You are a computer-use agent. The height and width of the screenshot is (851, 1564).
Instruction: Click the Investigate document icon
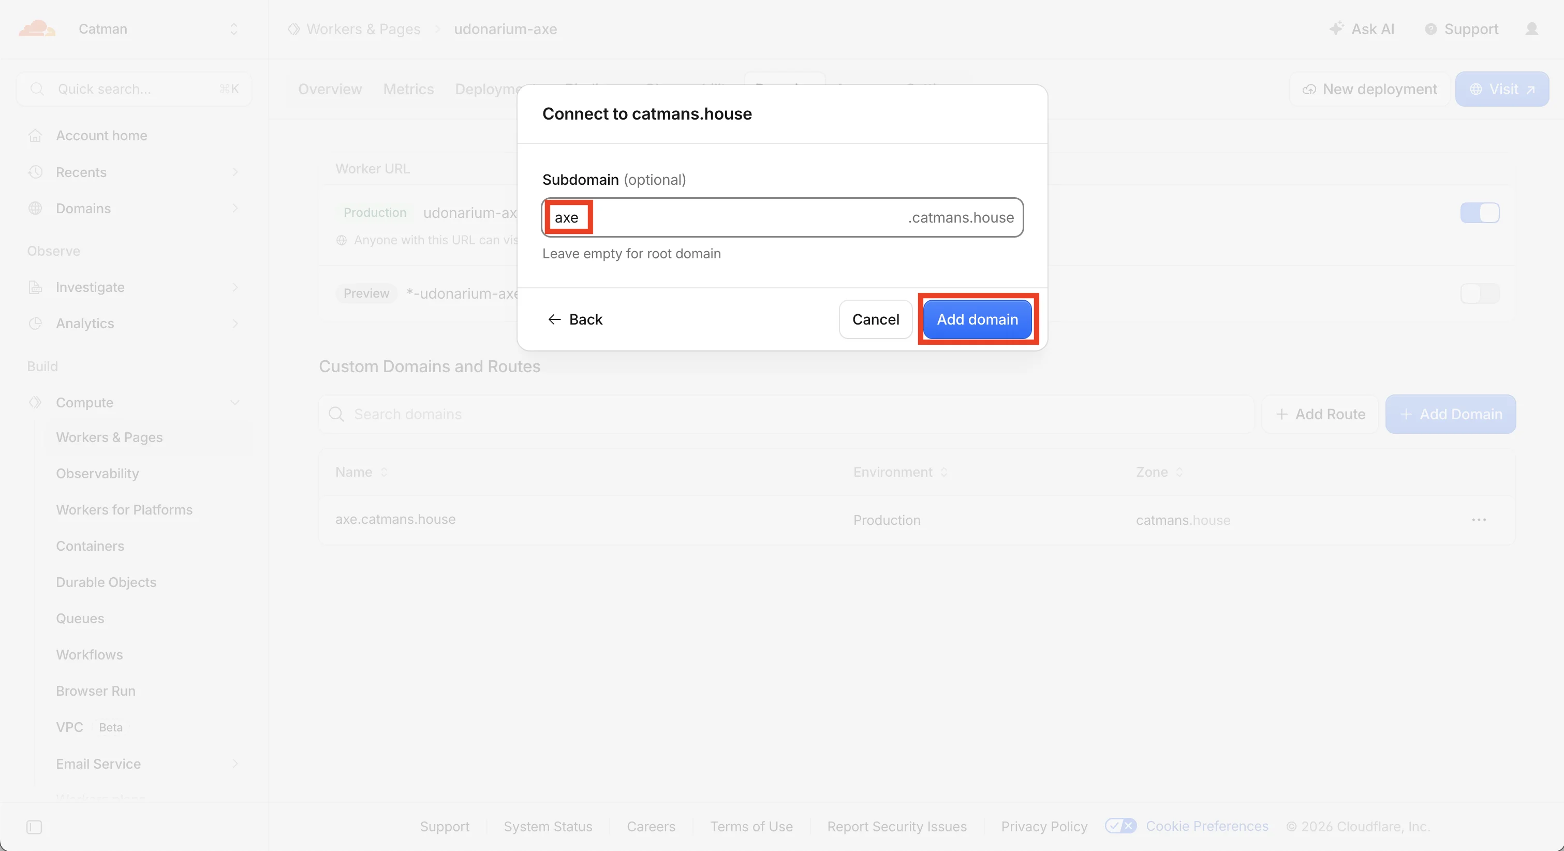[x=35, y=287]
